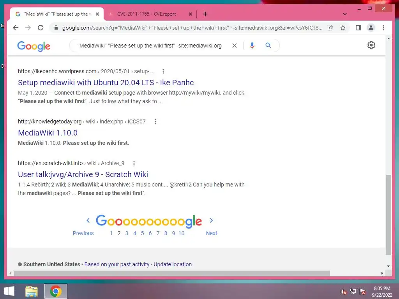Viewport: 399px width, 299px height.
Task: Click the browser forward arrow
Action: coord(28,28)
